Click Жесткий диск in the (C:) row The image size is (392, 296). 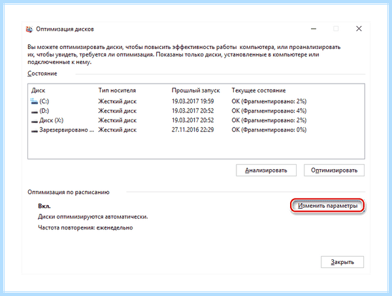click(x=117, y=101)
